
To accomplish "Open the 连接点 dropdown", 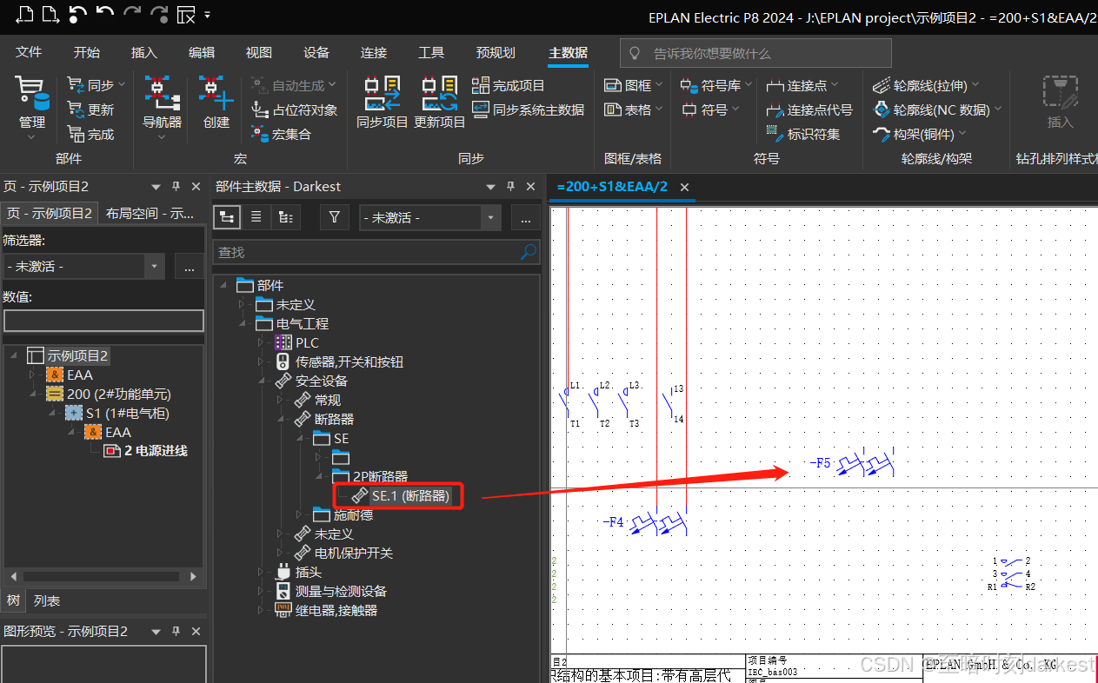I will (802, 85).
